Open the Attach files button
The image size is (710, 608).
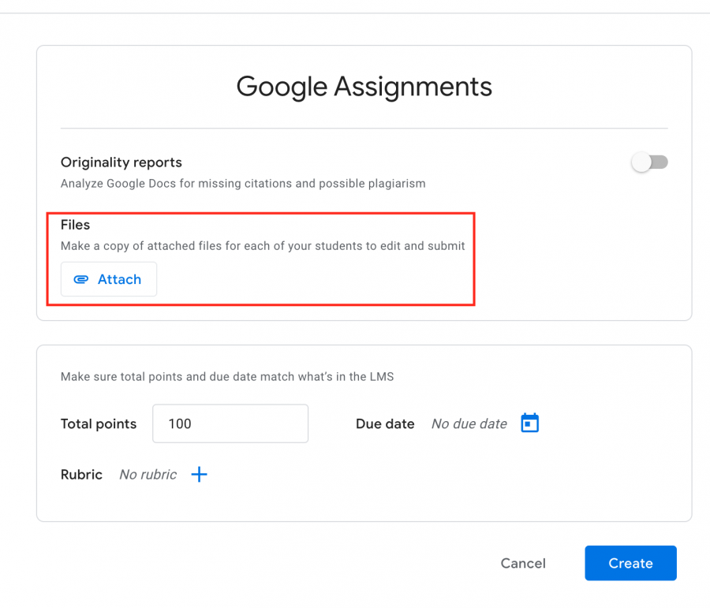(x=109, y=279)
